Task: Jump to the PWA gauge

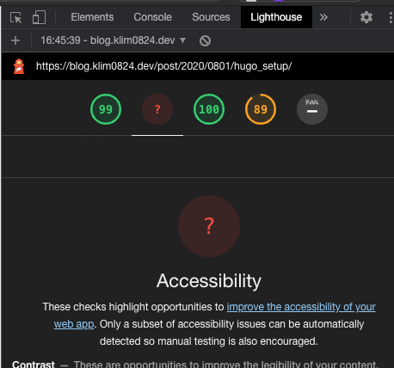Action: (x=312, y=109)
